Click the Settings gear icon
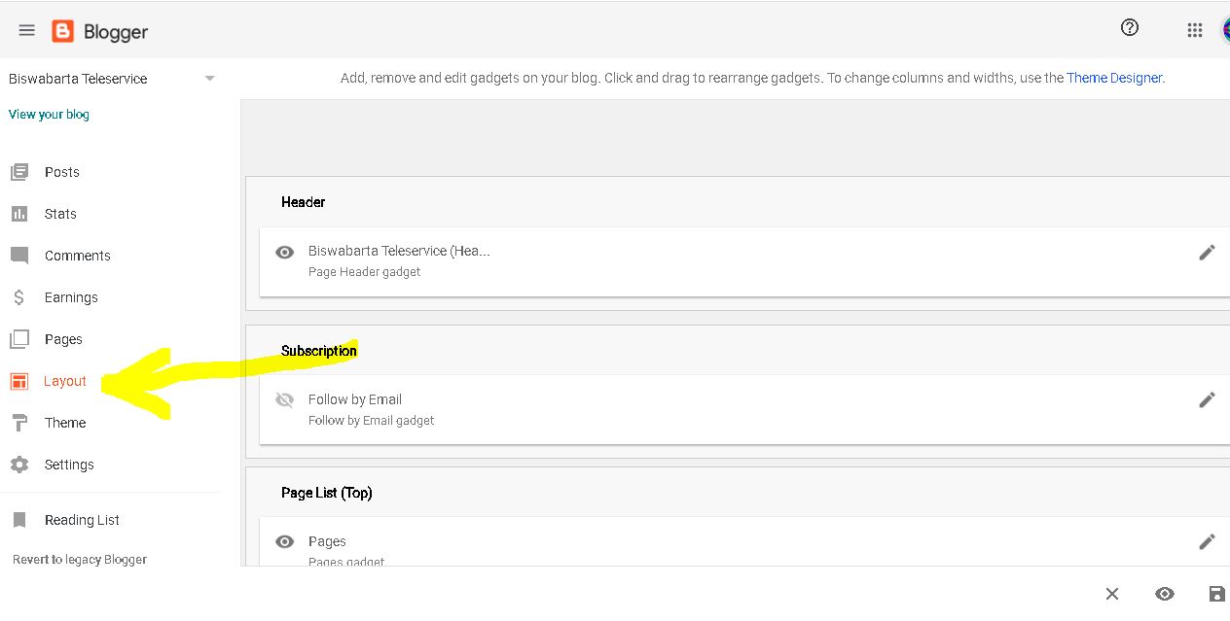The height and width of the screenshot is (621, 1230). 19,465
